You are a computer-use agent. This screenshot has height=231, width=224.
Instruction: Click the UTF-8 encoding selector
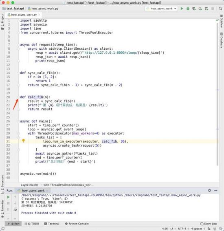pos(183,229)
